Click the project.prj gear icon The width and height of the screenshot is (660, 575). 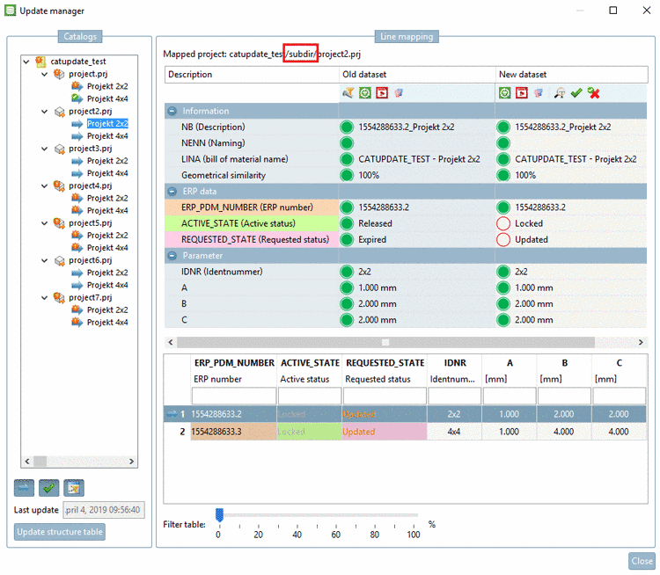click(x=59, y=74)
